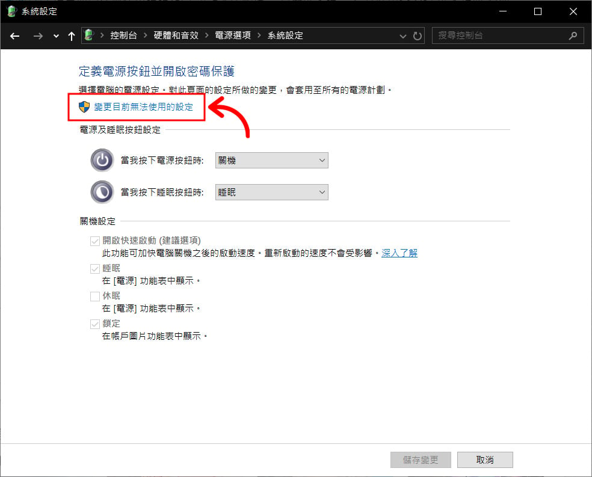The height and width of the screenshot is (477, 592).
Task: Click the refresh icon in address bar
Action: [x=418, y=36]
